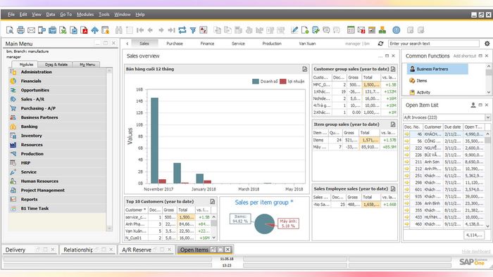The width and height of the screenshot is (493, 277).
Task: Open Top 10 Customers report icon
Action: pyautogui.click(x=213, y=201)
